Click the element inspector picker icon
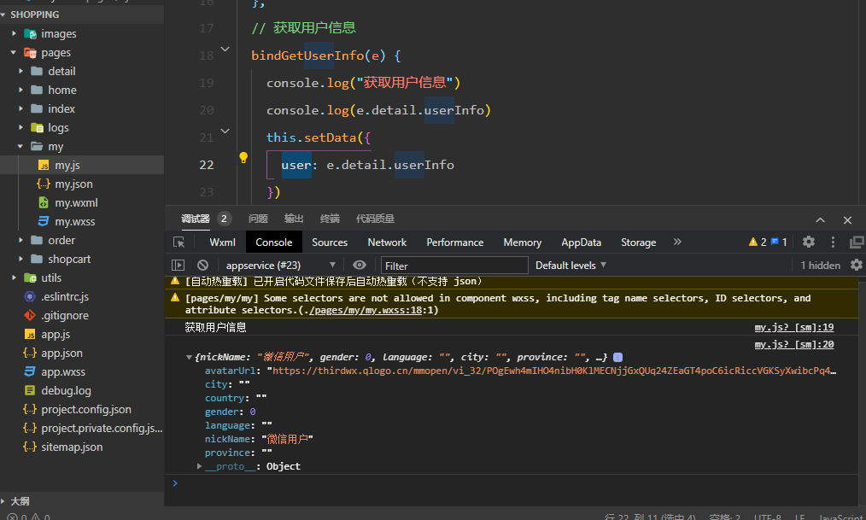866x520 pixels. 179,242
